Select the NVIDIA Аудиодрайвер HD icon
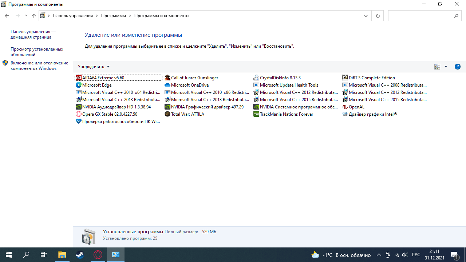 pyautogui.click(x=78, y=107)
